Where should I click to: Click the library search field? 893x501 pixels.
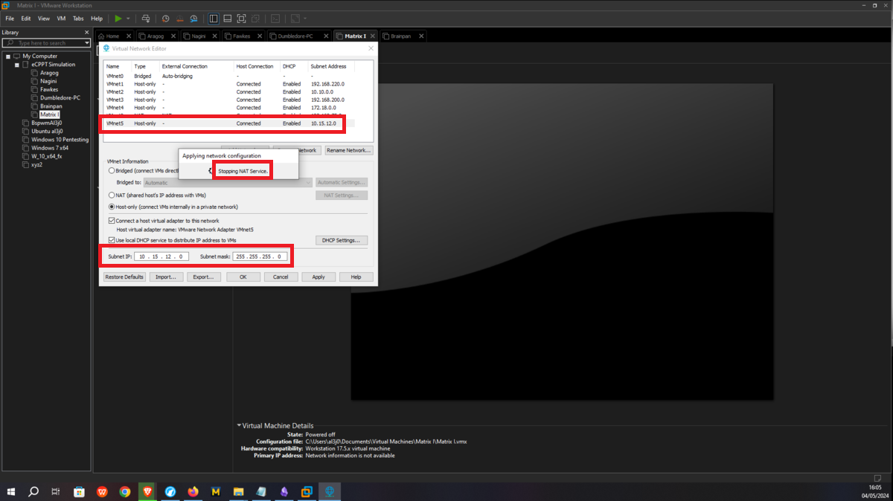pos(46,43)
